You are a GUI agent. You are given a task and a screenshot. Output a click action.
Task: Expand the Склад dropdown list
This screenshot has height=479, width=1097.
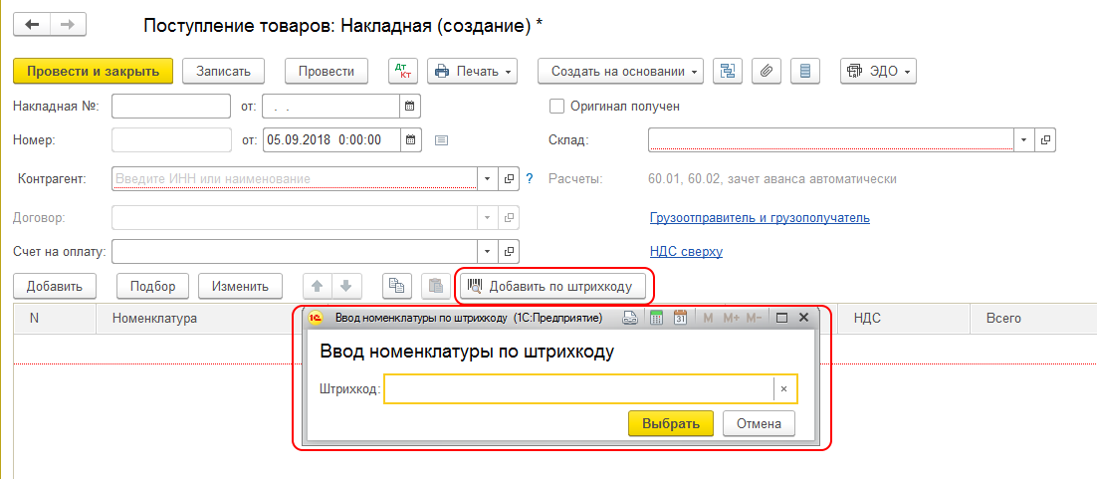coord(1024,139)
